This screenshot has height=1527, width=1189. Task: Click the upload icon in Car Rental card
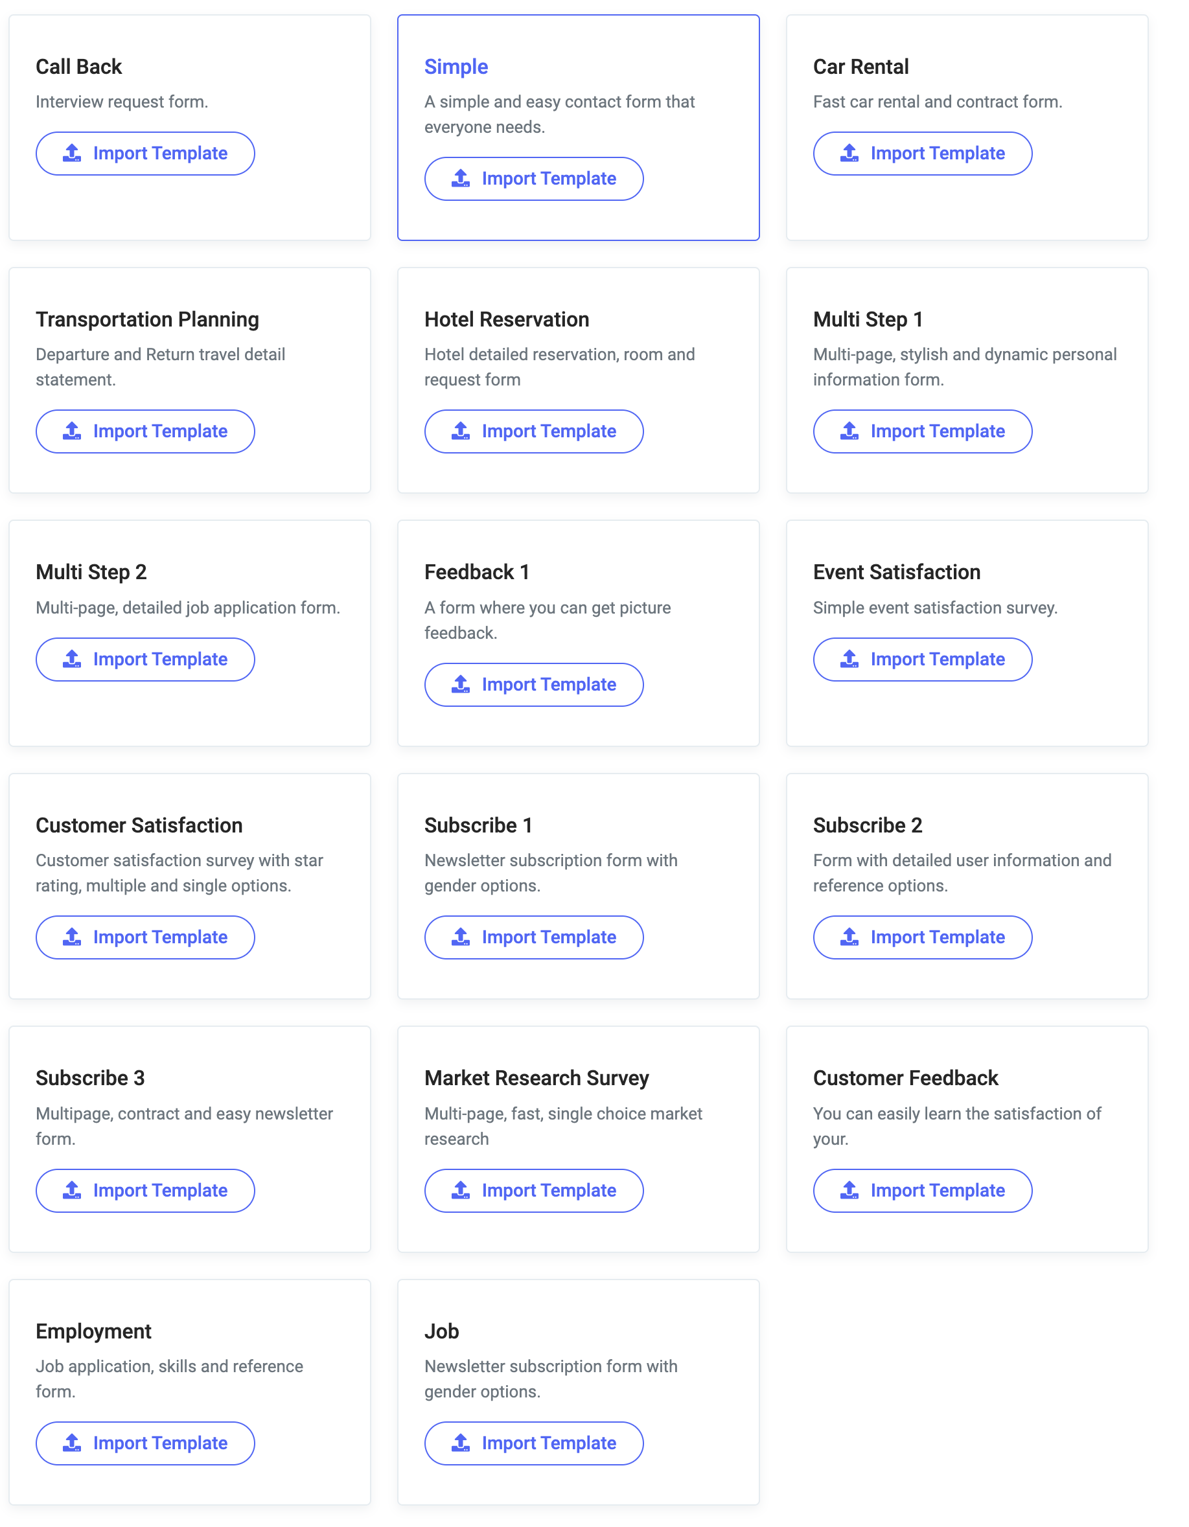(x=849, y=153)
